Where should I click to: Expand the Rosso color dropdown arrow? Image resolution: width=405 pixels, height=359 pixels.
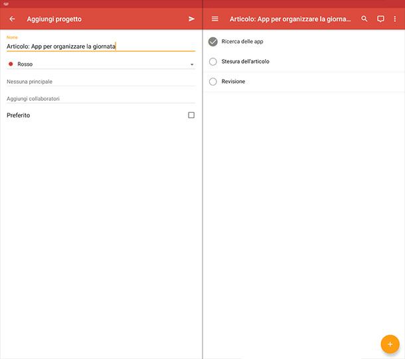click(192, 64)
